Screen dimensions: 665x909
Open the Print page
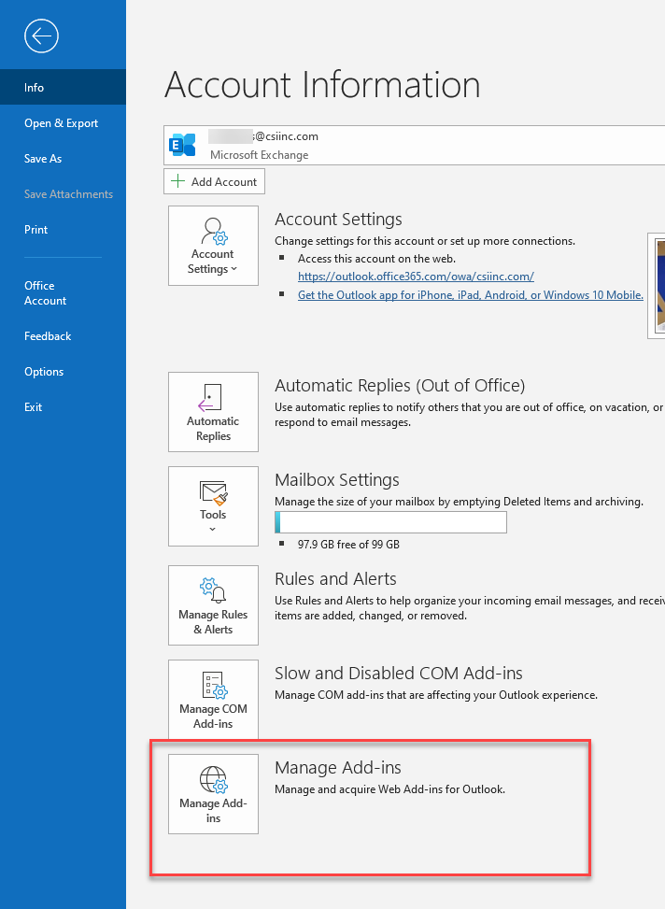tap(35, 230)
